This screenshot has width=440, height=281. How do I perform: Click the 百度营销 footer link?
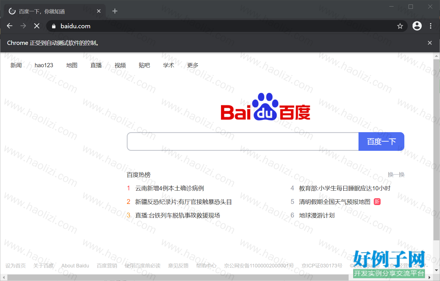coord(107,266)
